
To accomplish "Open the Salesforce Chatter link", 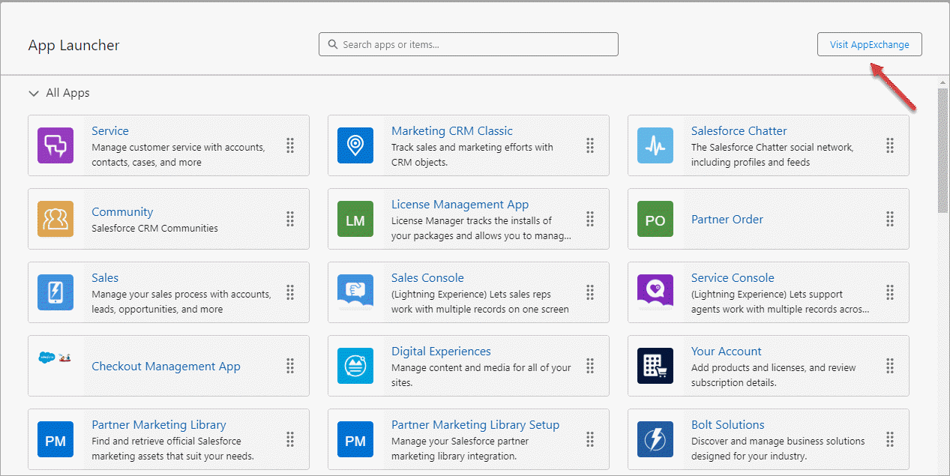I will click(739, 130).
